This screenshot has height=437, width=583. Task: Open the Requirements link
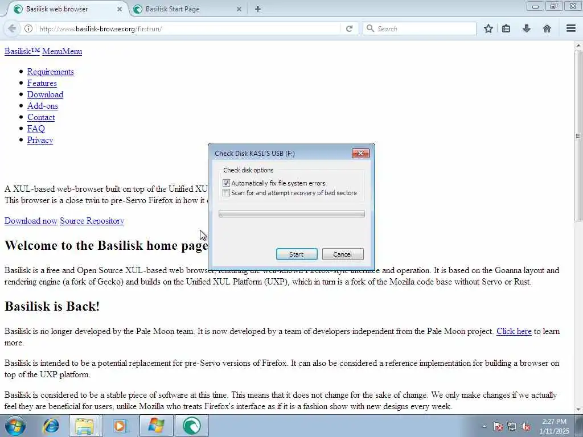[x=51, y=72]
